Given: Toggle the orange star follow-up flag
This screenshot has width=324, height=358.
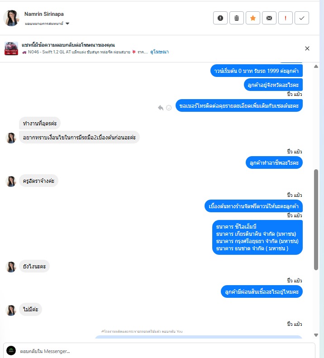Looking at the screenshot, I should click(253, 18).
